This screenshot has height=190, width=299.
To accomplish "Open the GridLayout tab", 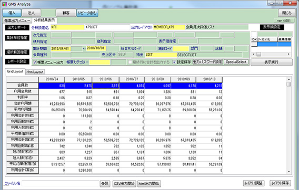I will 15,71.
